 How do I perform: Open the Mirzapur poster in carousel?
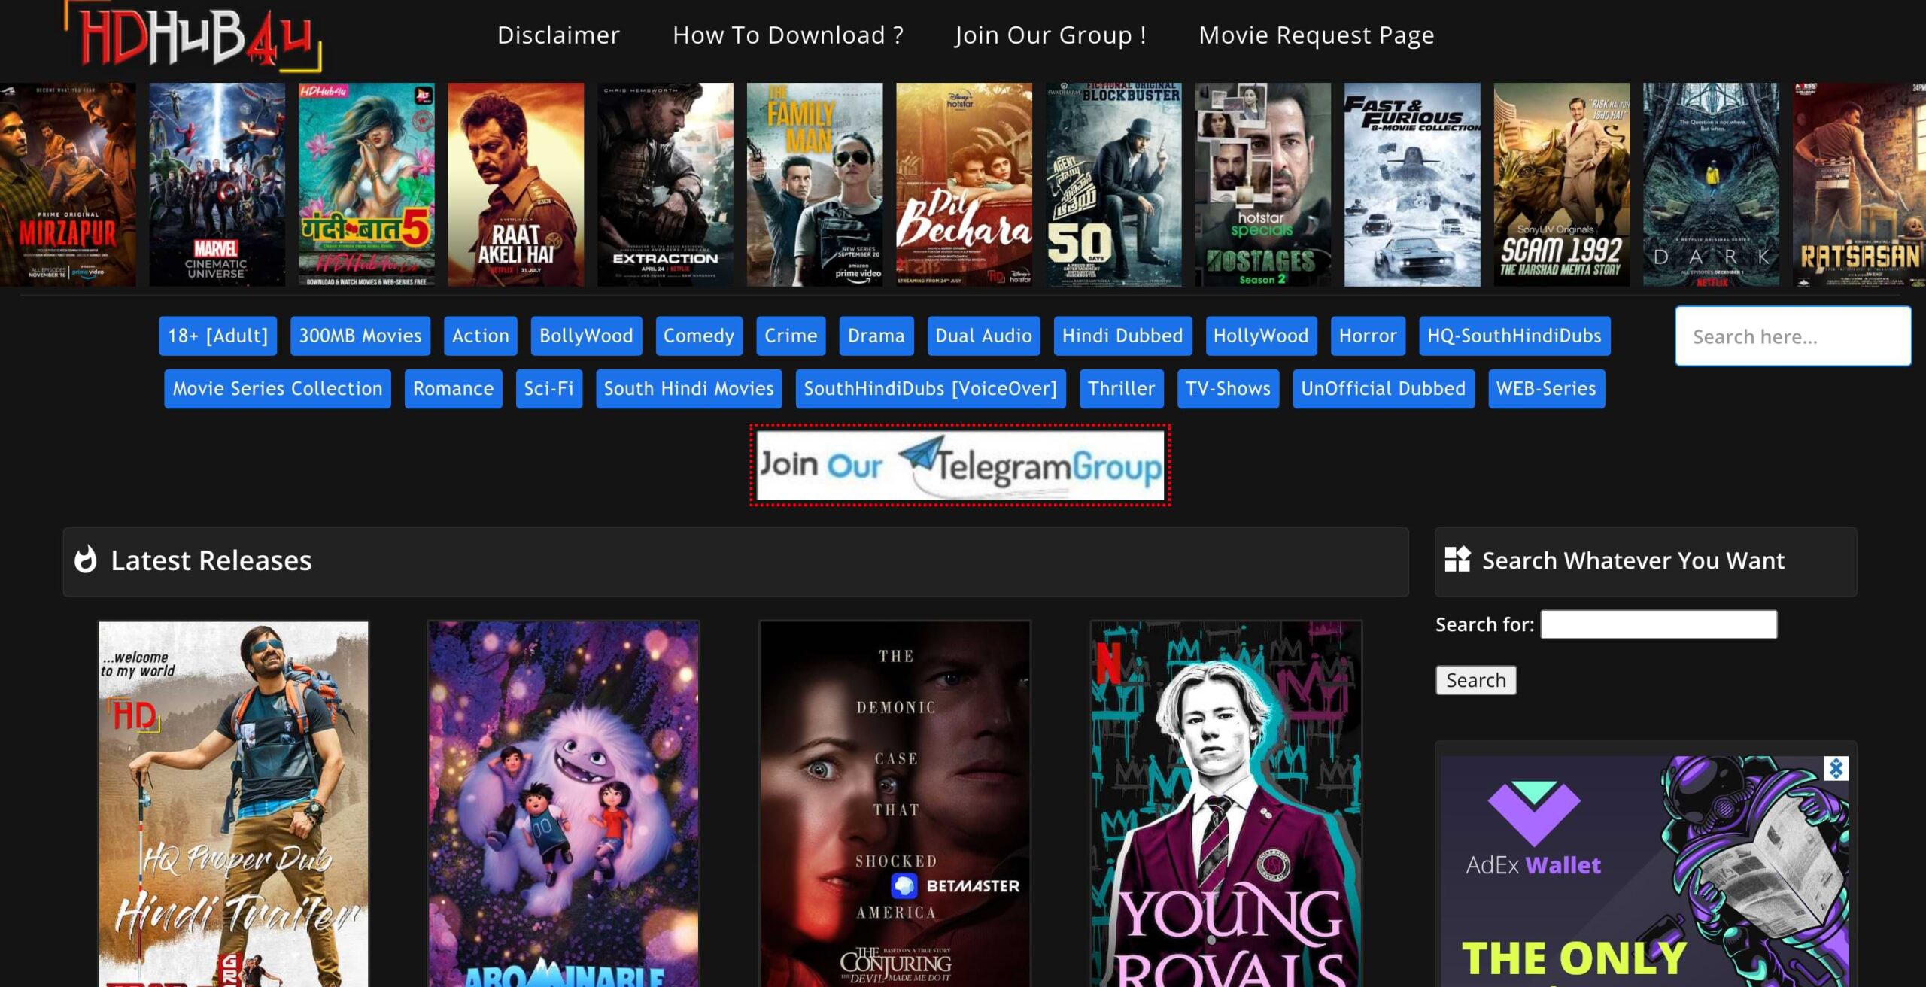coord(68,184)
